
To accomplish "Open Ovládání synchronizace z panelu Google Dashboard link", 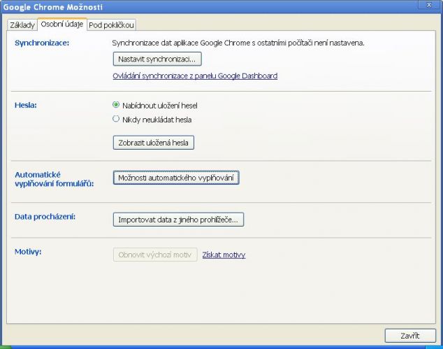I will point(195,76).
